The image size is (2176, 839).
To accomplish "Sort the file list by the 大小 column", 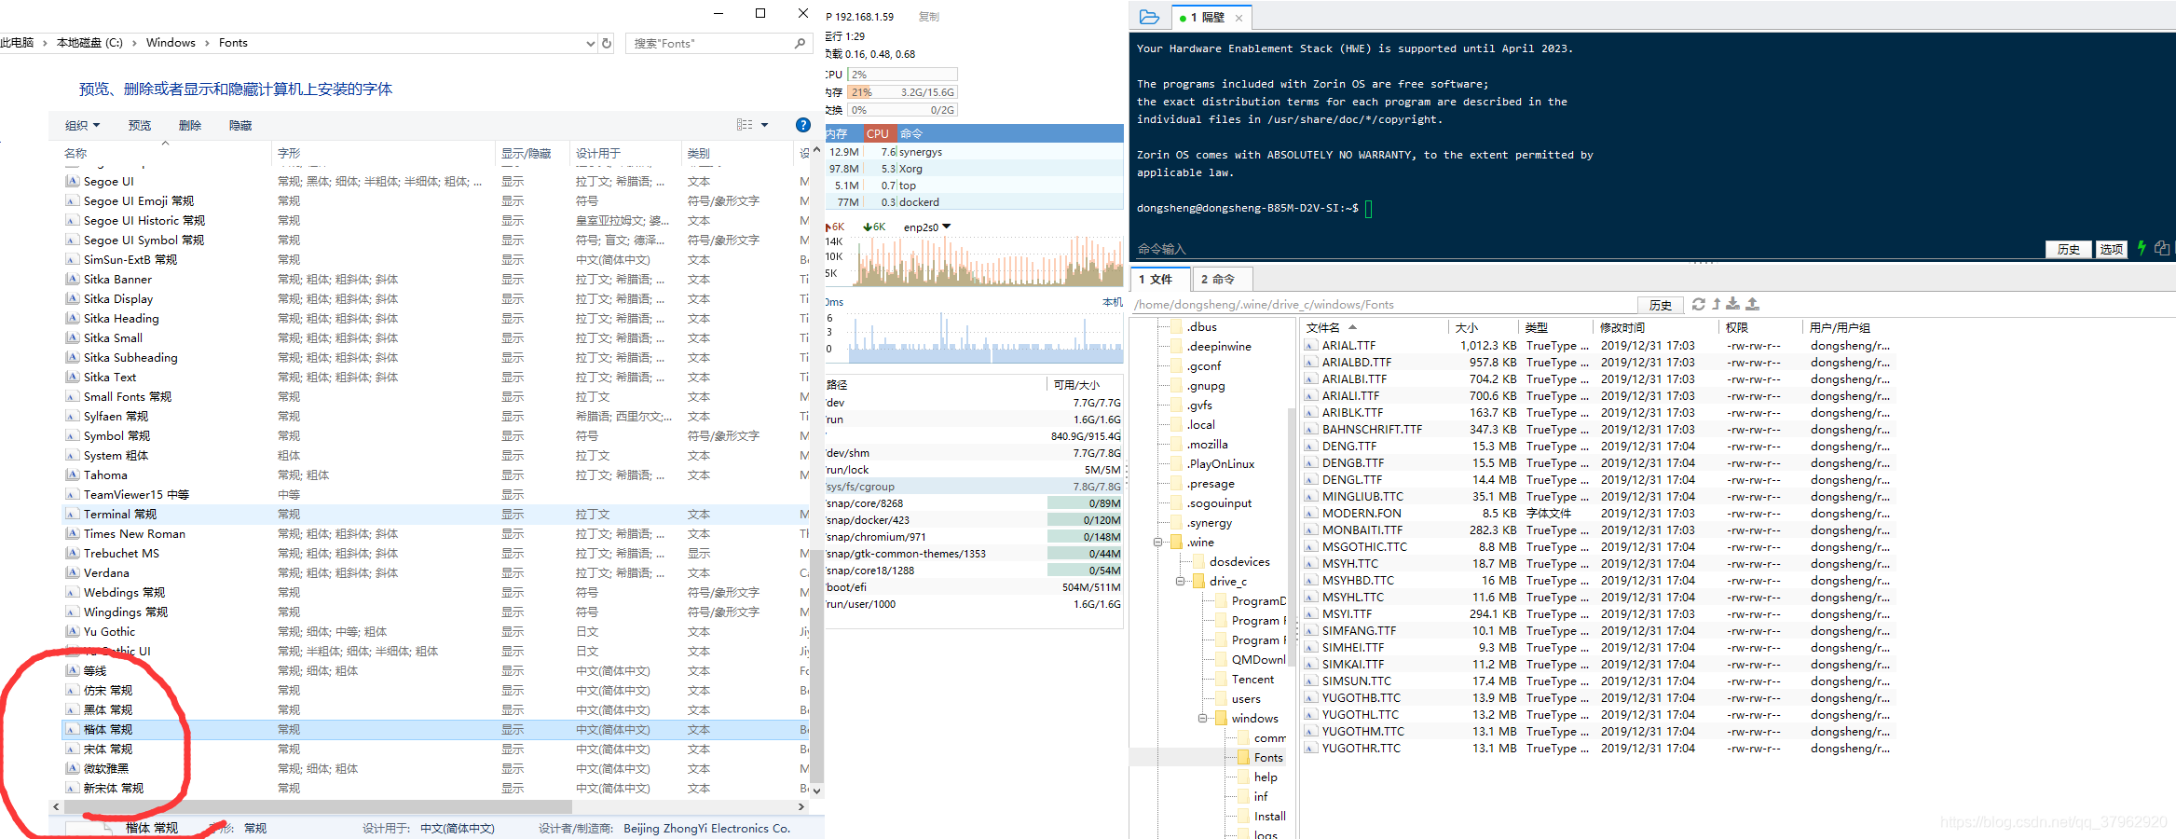I will point(1482,327).
